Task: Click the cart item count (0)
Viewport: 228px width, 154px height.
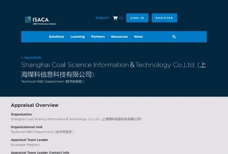Action: pyautogui.click(x=121, y=18)
